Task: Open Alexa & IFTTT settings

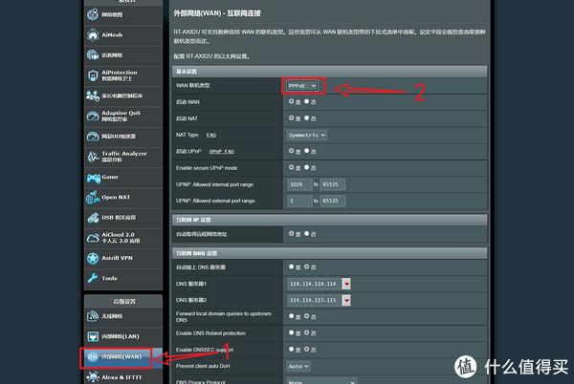Action: point(123,377)
